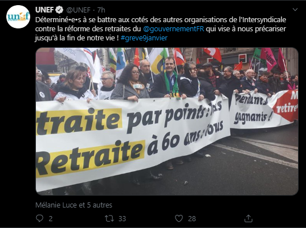The height and width of the screenshot is (228, 306).
Task: Show the "5 autres" tagged people
Action: pyautogui.click(x=100, y=205)
